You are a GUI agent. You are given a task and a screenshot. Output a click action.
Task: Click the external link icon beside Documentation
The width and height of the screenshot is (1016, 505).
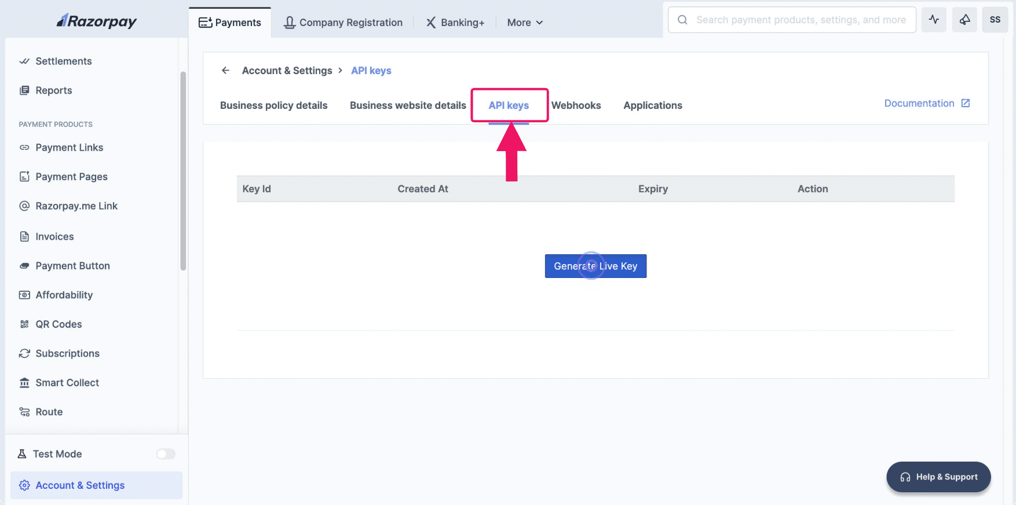pyautogui.click(x=966, y=103)
